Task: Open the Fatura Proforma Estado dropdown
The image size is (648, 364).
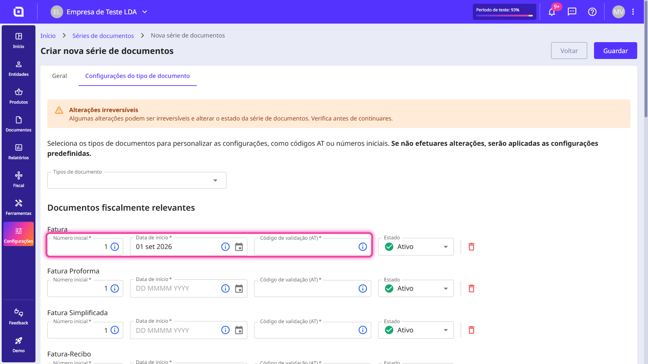Action: (x=416, y=289)
